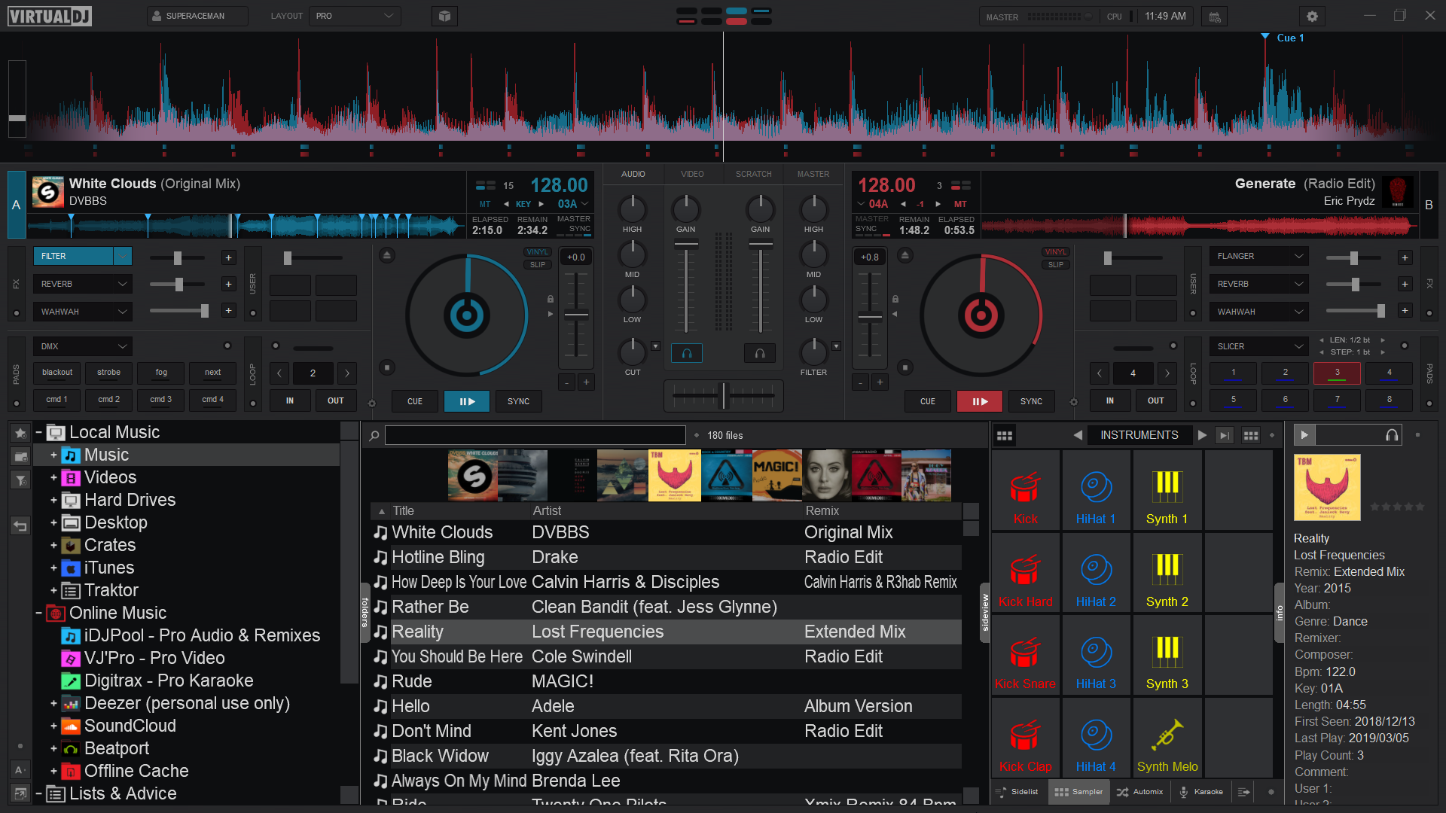1446x813 pixels.
Task: Toggle deck A SLIP mode
Action: 537,265
